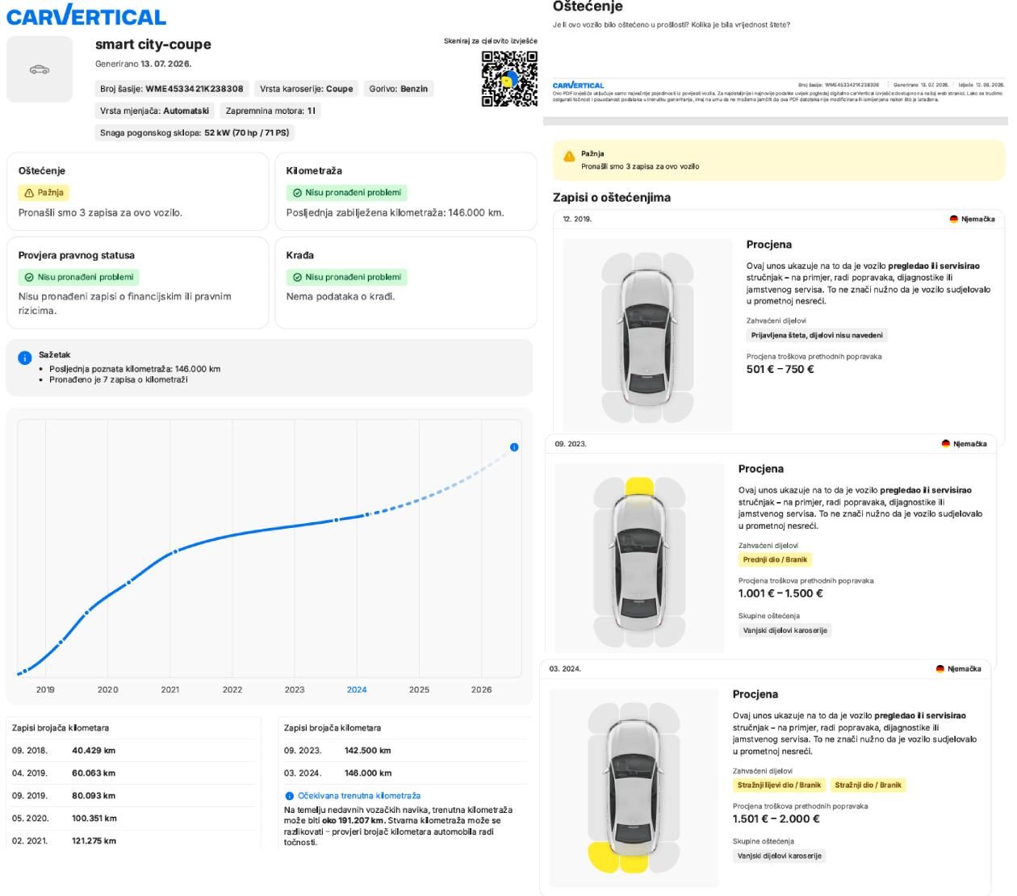Click the "Prednji dio / Branik" tag
The height and width of the screenshot is (896, 1017).
(775, 560)
